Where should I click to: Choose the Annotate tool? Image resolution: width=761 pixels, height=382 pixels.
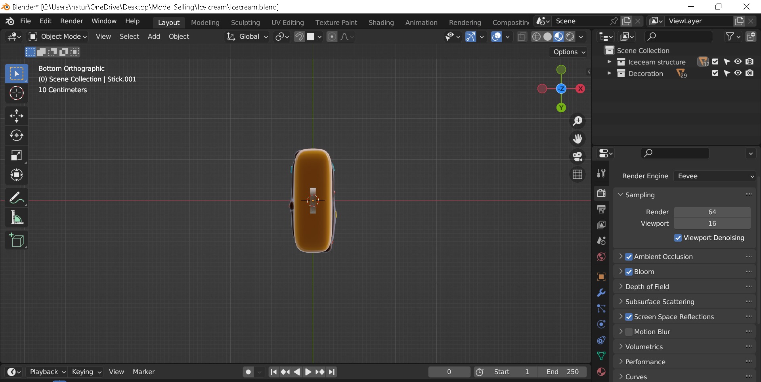pos(17,198)
